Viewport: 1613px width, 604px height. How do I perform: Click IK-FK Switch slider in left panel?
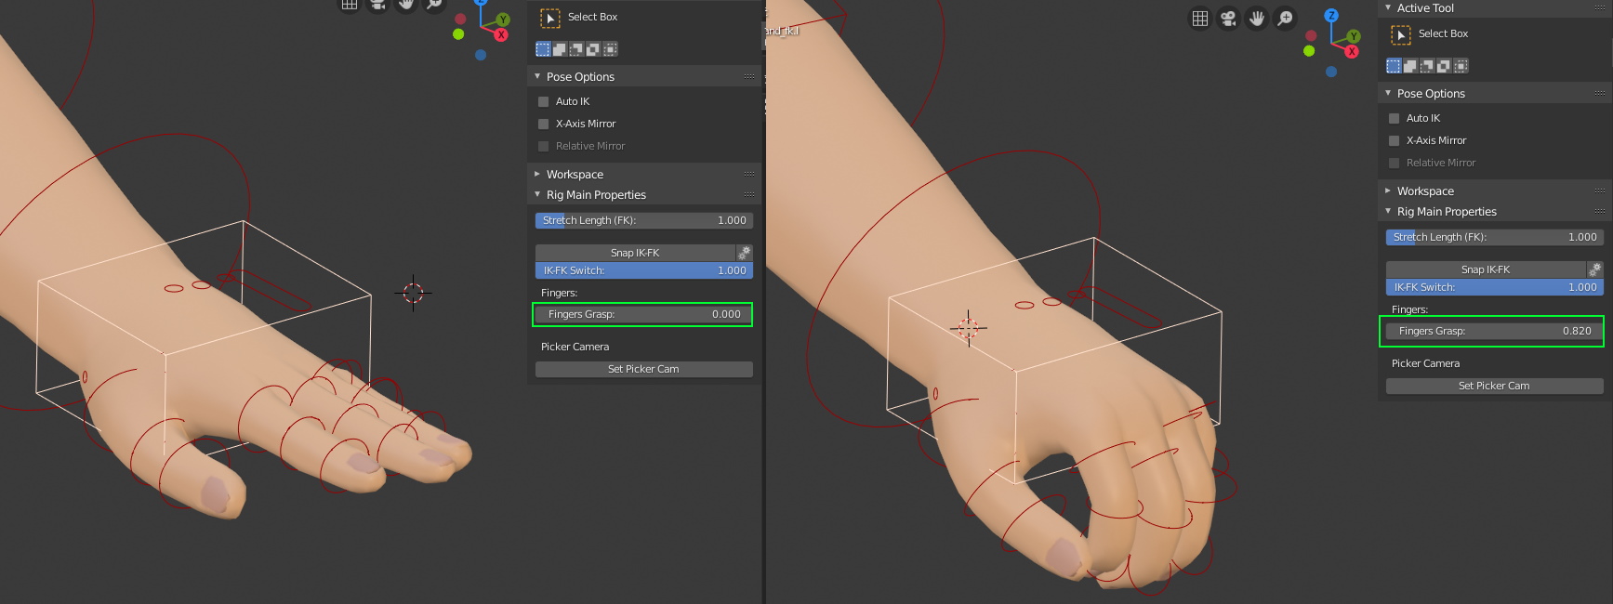(x=643, y=270)
